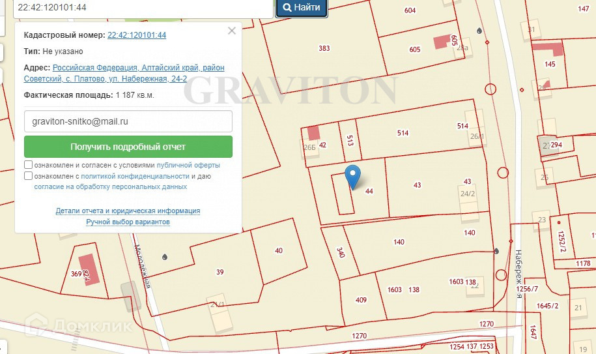Open cadastral number link 22:42:120101:44
This screenshot has width=596, height=354.
pos(137,35)
